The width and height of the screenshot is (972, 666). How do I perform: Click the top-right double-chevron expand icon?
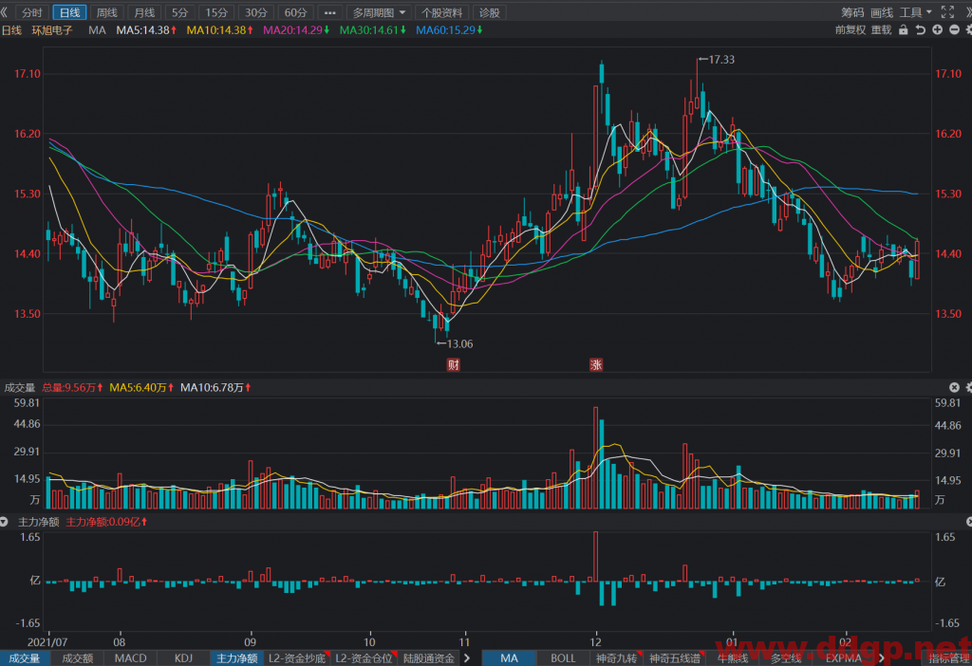point(967,12)
